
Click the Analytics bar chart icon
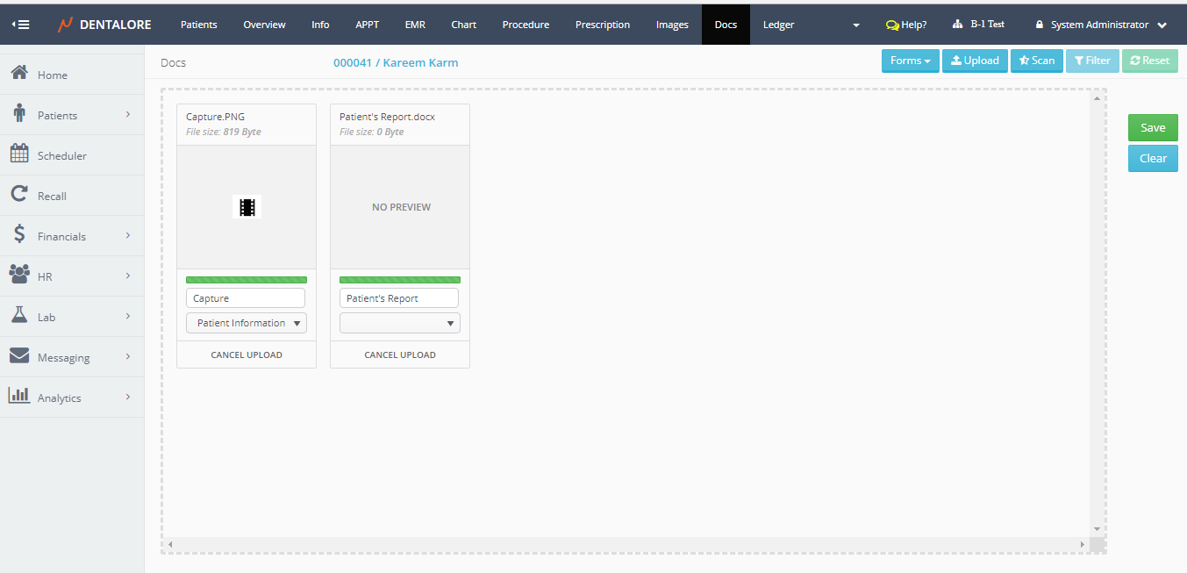pos(19,397)
